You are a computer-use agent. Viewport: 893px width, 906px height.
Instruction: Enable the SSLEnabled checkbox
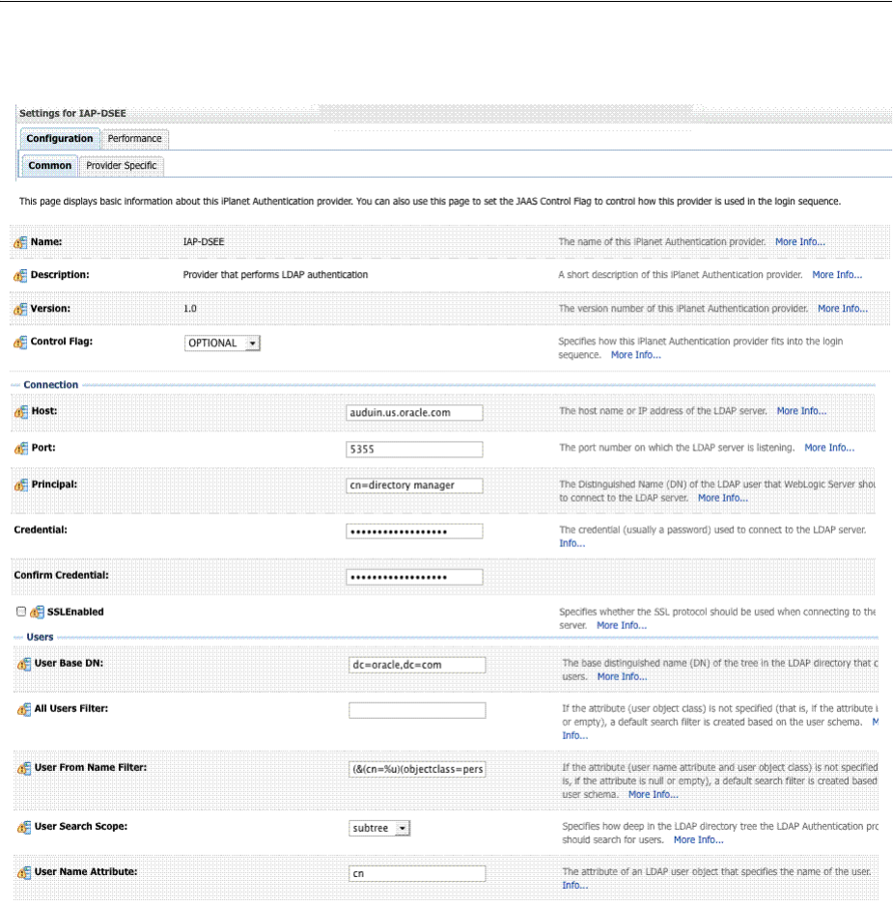(x=21, y=612)
